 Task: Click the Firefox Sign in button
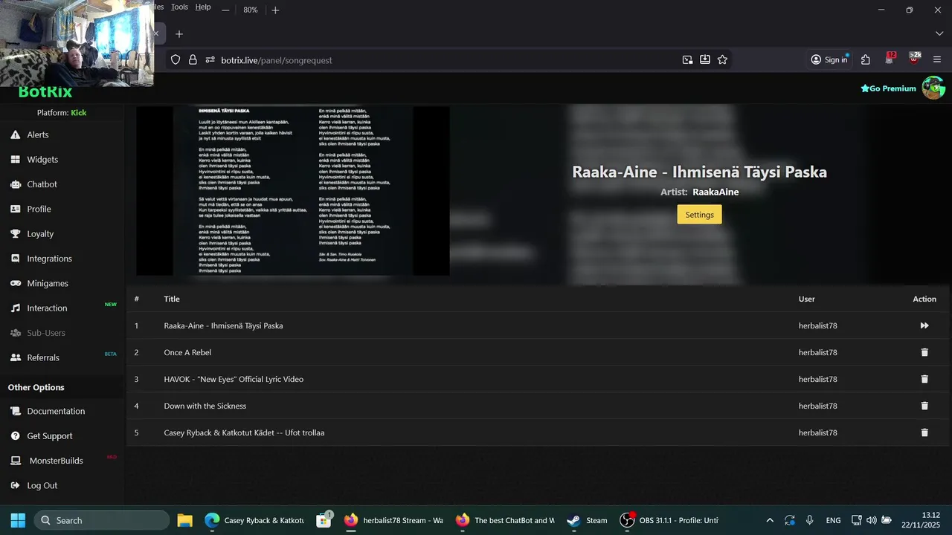point(829,60)
